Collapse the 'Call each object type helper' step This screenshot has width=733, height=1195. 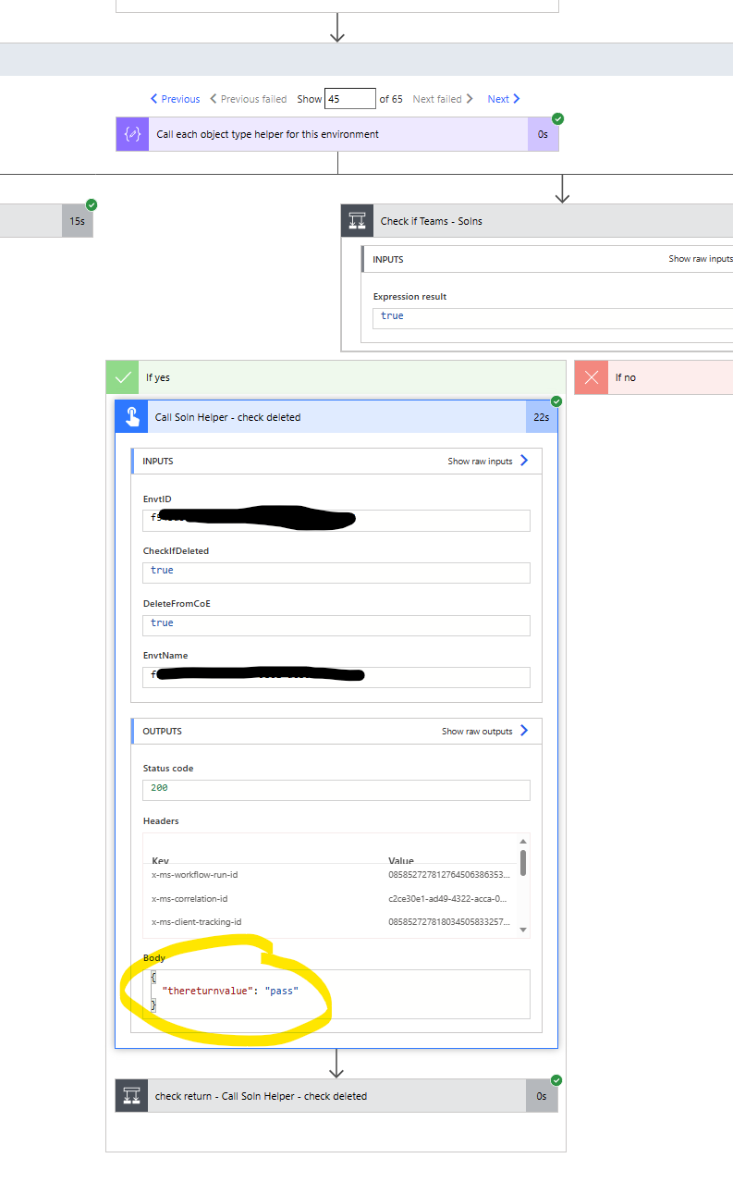pos(337,134)
